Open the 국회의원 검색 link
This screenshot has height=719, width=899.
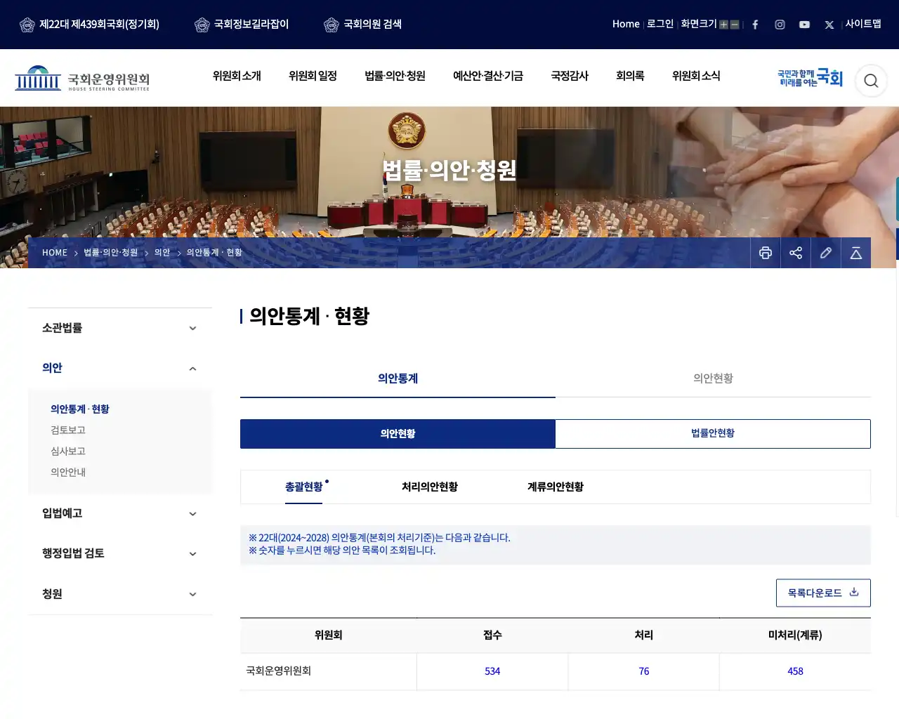(x=372, y=25)
